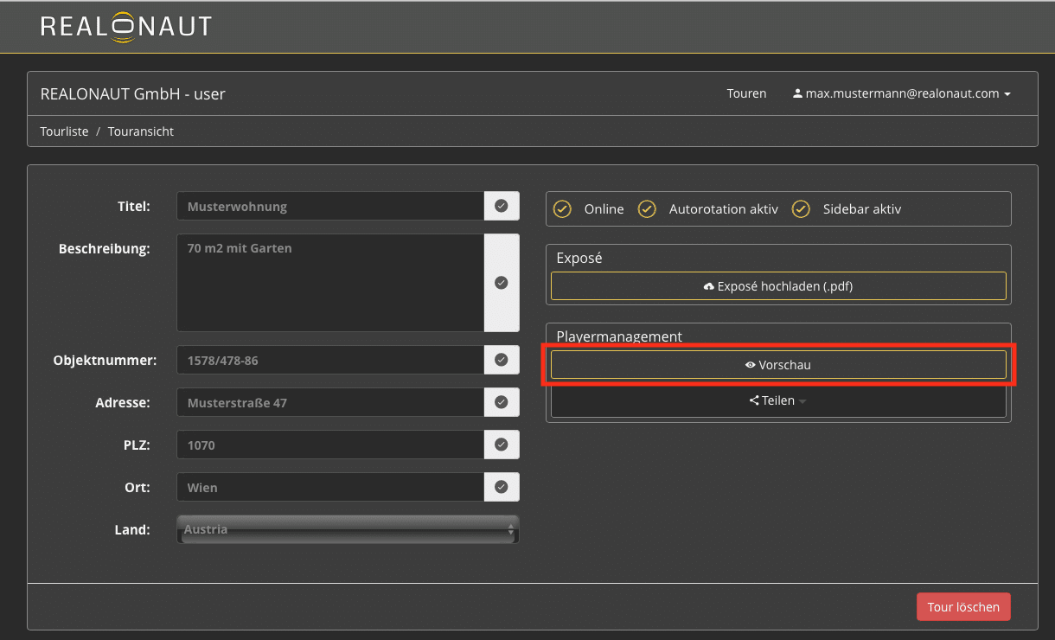Screen dimensions: 1055x640
Task: Save Objektnummer using its checkmark icon
Action: [x=502, y=360]
